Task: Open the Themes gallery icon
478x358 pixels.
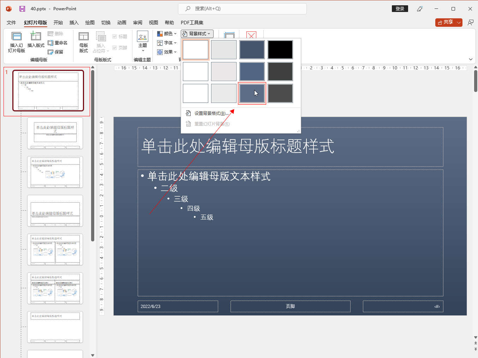Action: coord(143,37)
